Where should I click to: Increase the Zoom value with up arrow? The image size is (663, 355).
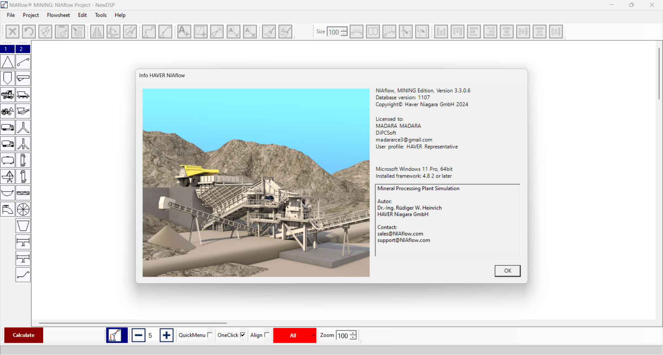click(x=353, y=333)
